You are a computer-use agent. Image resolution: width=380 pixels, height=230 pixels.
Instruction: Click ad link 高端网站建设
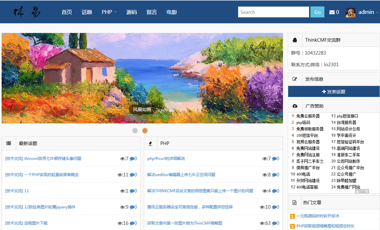348,148
